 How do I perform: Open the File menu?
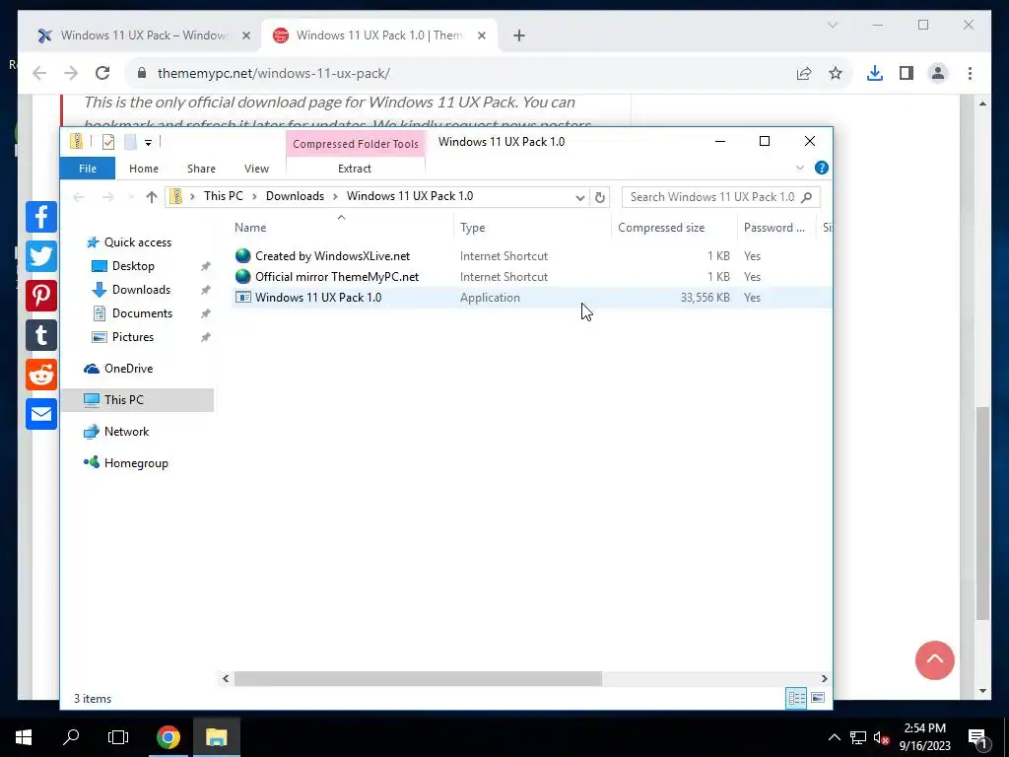(88, 169)
